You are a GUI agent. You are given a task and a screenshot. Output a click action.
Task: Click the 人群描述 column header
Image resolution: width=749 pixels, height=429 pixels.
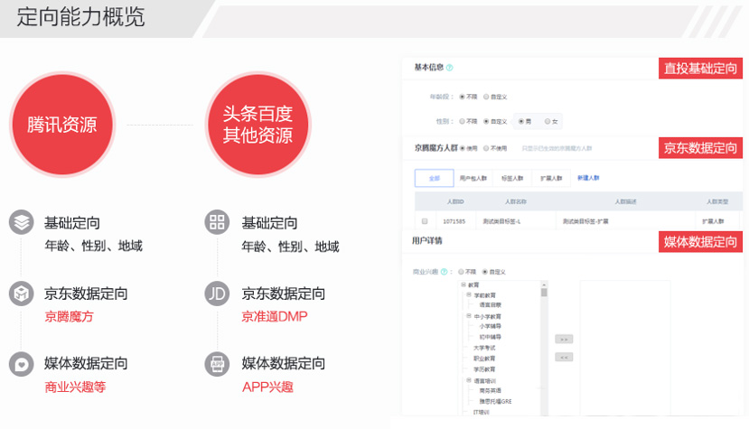(x=626, y=201)
